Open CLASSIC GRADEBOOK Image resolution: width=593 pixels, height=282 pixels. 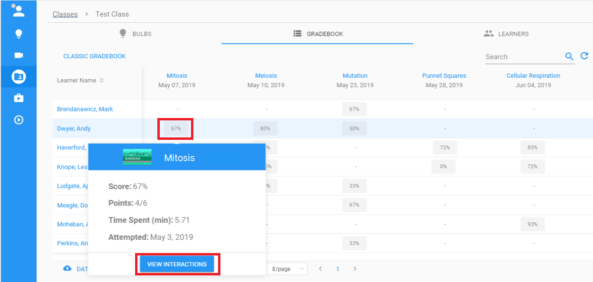[x=94, y=56]
